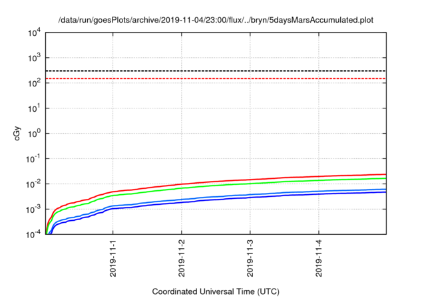Click the 2019-11-2 date tick label
This screenshot has height=298, width=426.
[182, 258]
